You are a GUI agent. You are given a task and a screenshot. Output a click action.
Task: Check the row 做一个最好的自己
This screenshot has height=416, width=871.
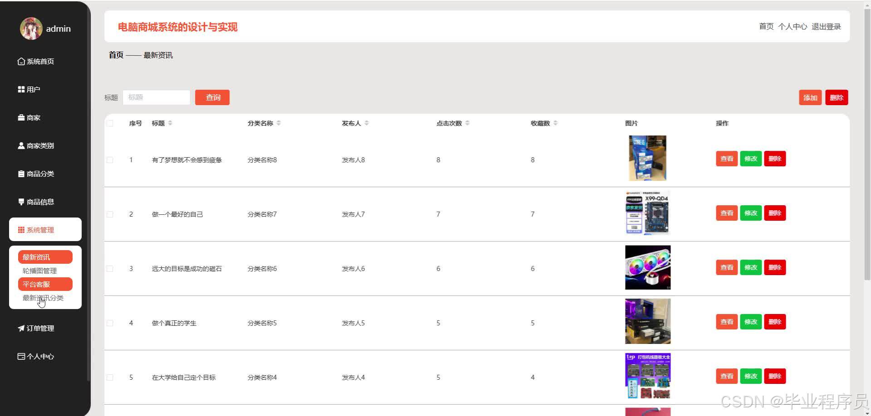click(110, 214)
